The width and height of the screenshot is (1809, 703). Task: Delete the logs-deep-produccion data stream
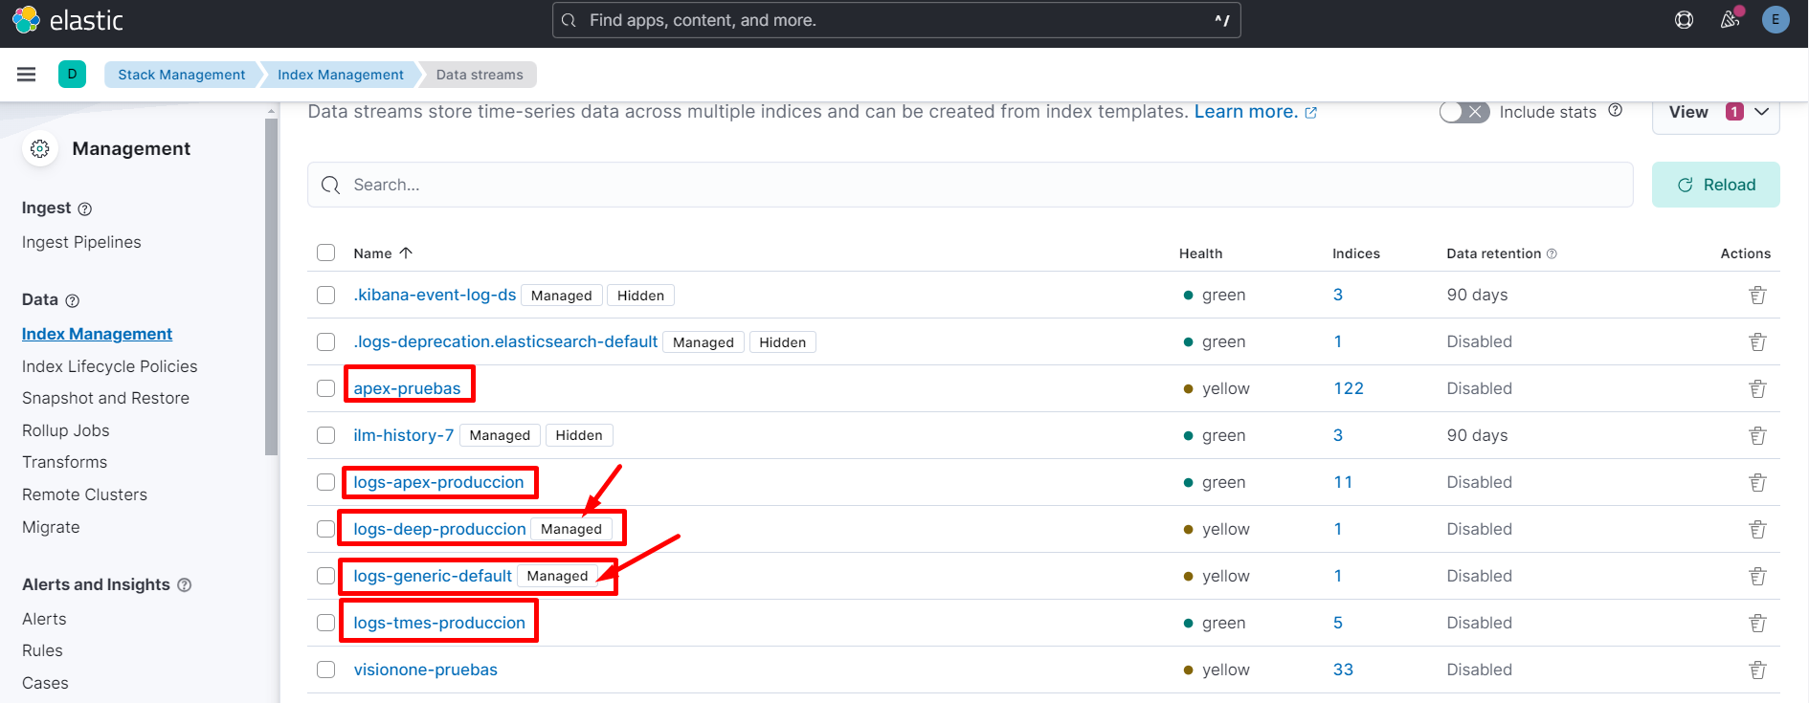pyautogui.click(x=1757, y=529)
